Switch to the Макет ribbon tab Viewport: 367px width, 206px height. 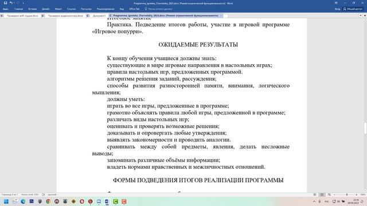(x=58, y=9)
